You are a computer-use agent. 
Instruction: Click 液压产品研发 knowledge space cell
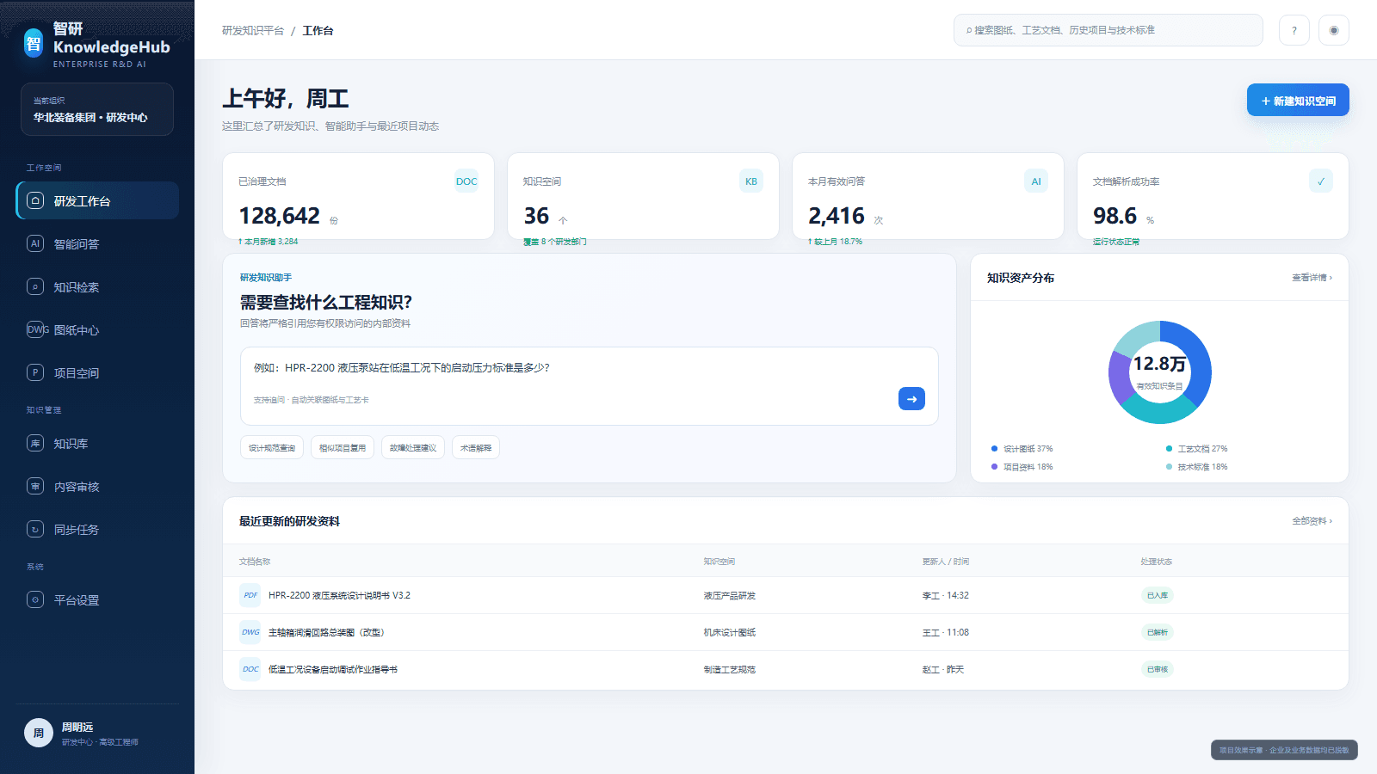click(729, 595)
